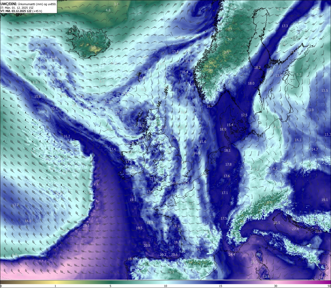Viewport: 331px width, 288px height.
Task: Click the 17.2 value west of Ireland
Action: pos(129,162)
